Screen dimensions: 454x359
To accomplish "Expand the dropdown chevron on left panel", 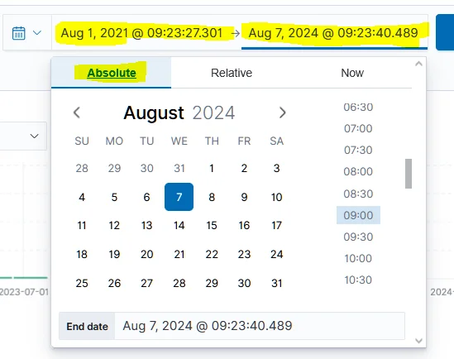I will 35,136.
